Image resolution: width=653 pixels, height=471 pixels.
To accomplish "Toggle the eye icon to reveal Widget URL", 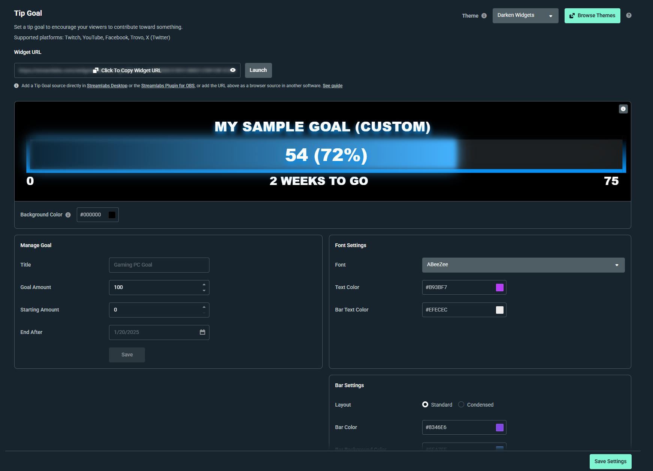I will click(232, 70).
